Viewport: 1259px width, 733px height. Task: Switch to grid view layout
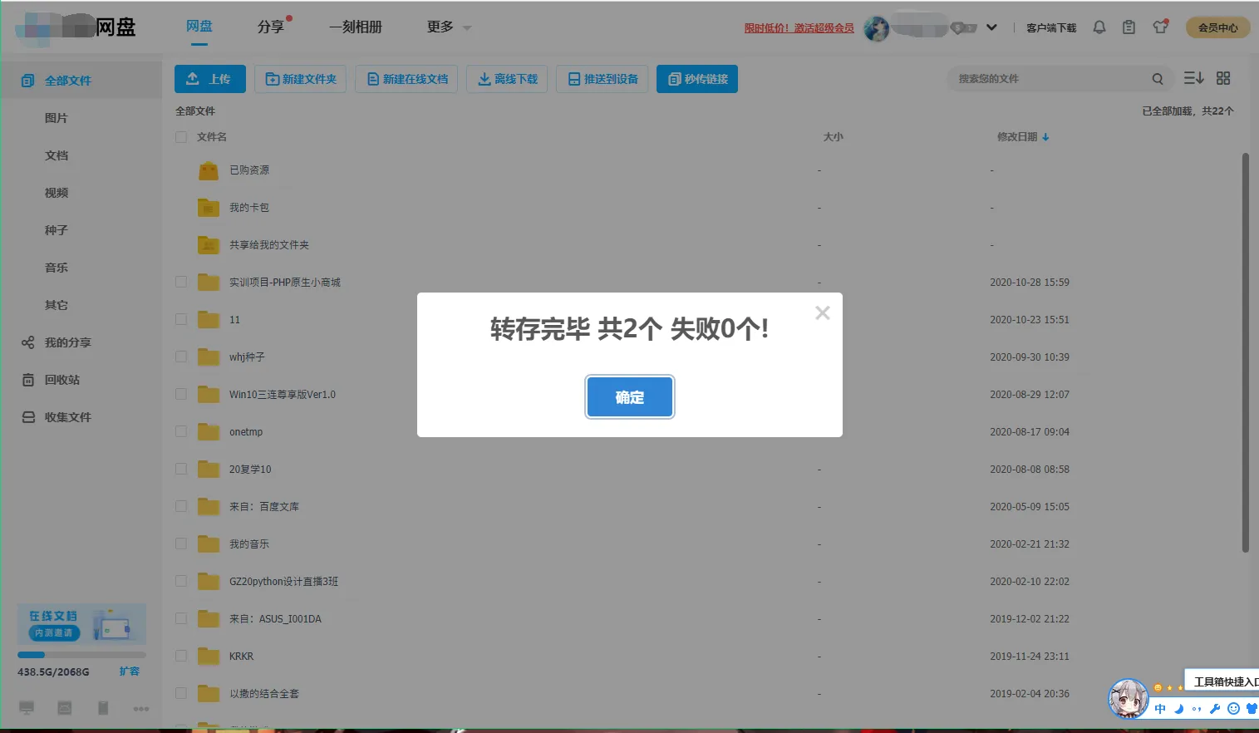coord(1222,77)
